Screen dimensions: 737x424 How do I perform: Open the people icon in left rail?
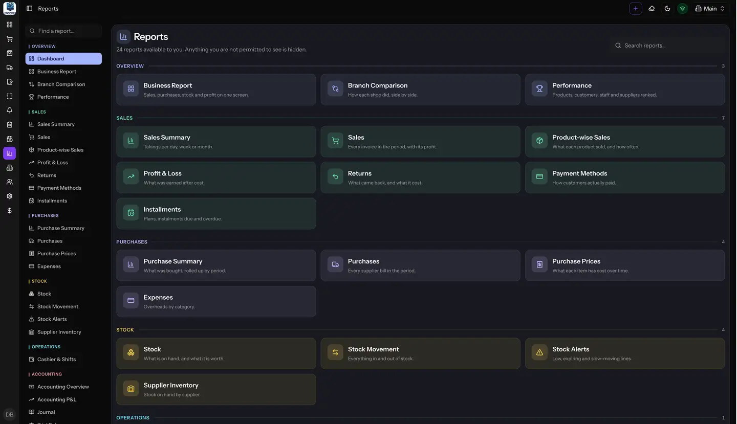tap(9, 182)
